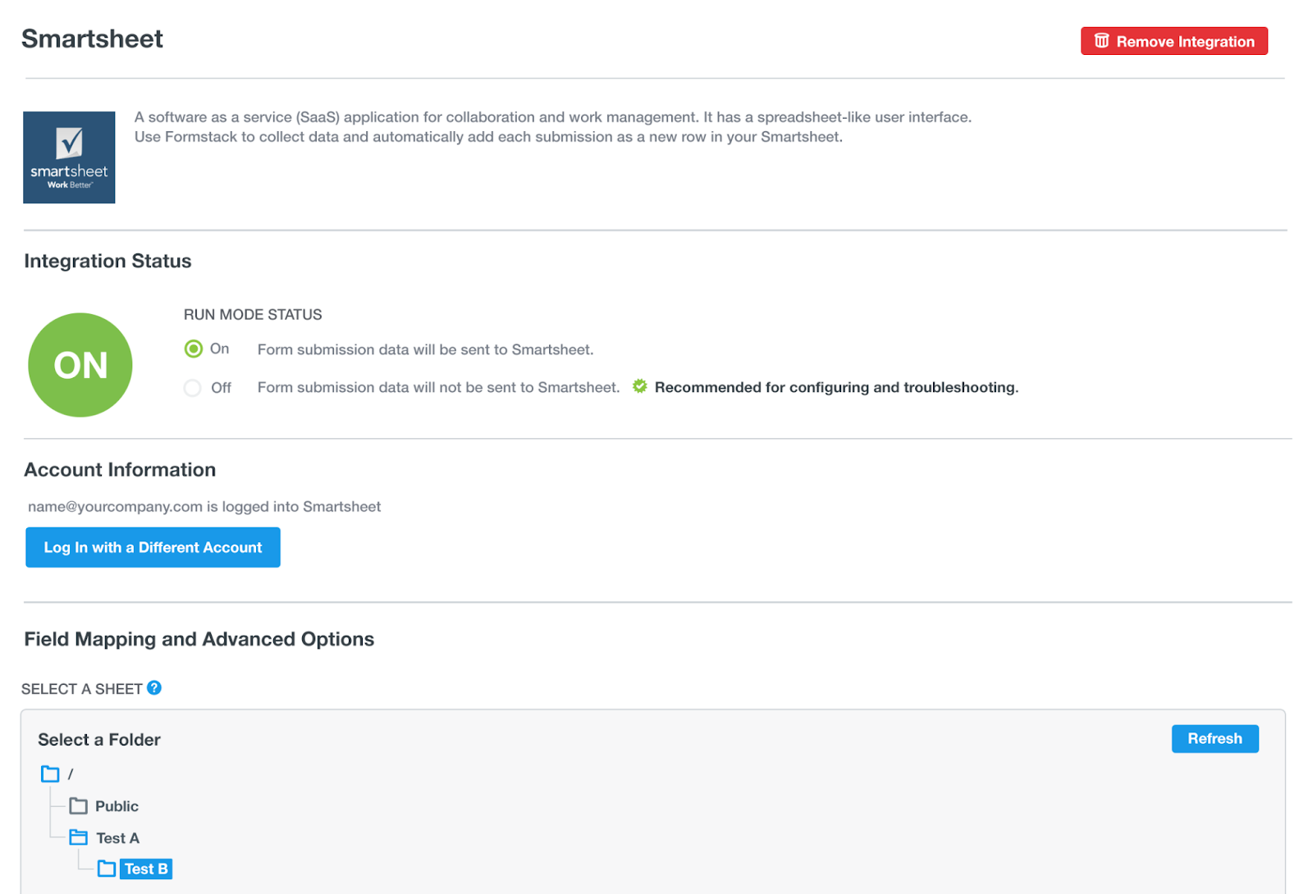This screenshot has height=894, width=1313.
Task: Click the Smartsheet logo image
Action: (x=69, y=157)
